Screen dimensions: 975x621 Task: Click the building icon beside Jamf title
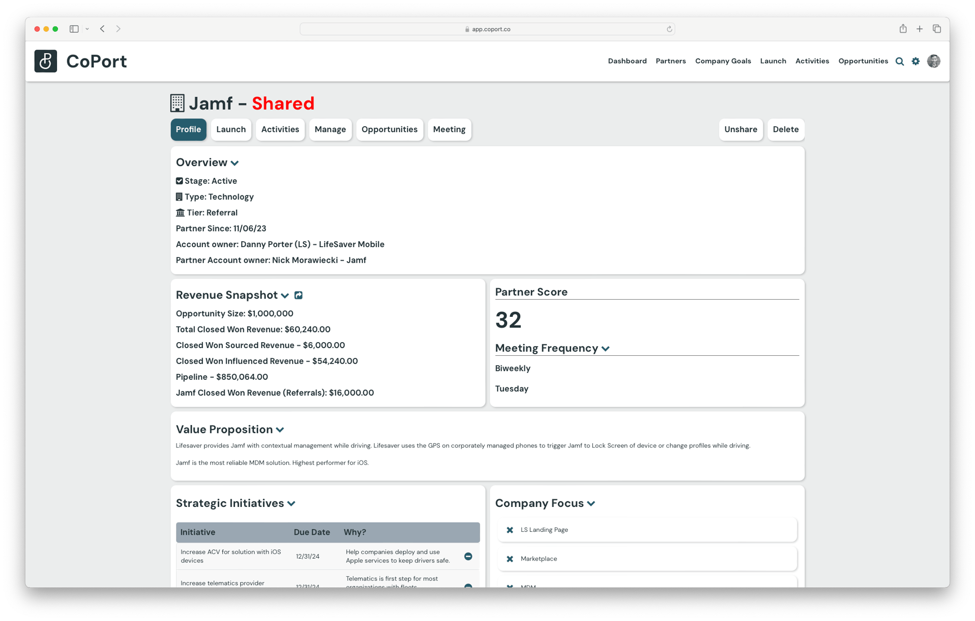point(177,103)
